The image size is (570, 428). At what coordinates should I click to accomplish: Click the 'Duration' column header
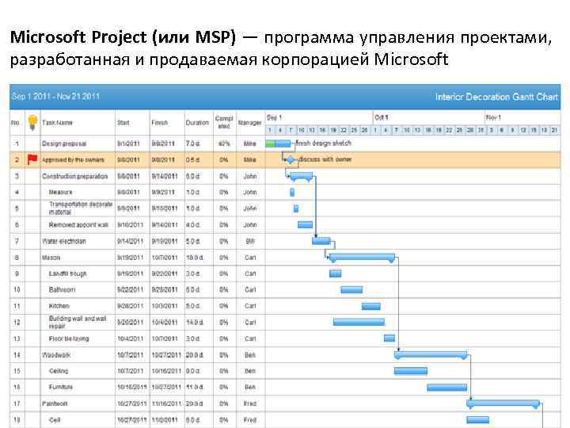(197, 123)
